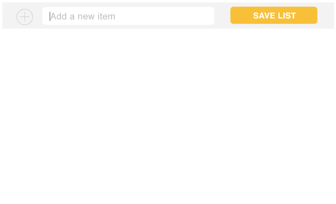
Task: Place cursor in the white item input
Action: (x=128, y=16)
